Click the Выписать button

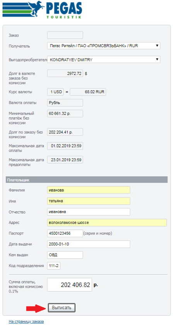point(62,308)
